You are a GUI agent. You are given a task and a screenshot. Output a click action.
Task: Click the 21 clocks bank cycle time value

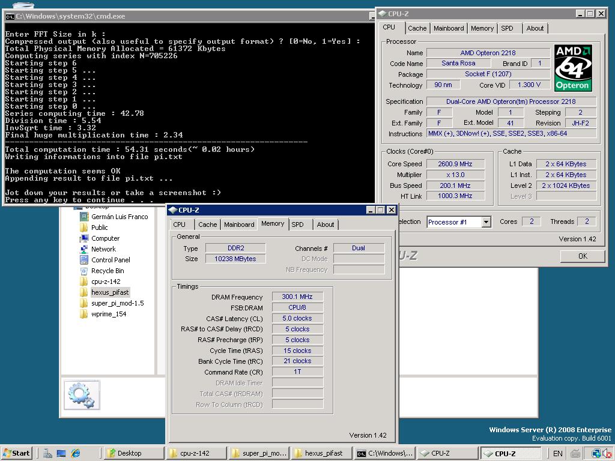point(297,361)
